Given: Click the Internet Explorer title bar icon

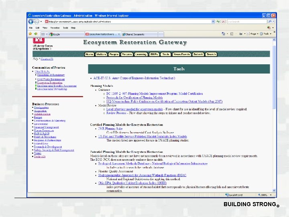Looking at the screenshot, I should pyautogui.click(x=29, y=16).
